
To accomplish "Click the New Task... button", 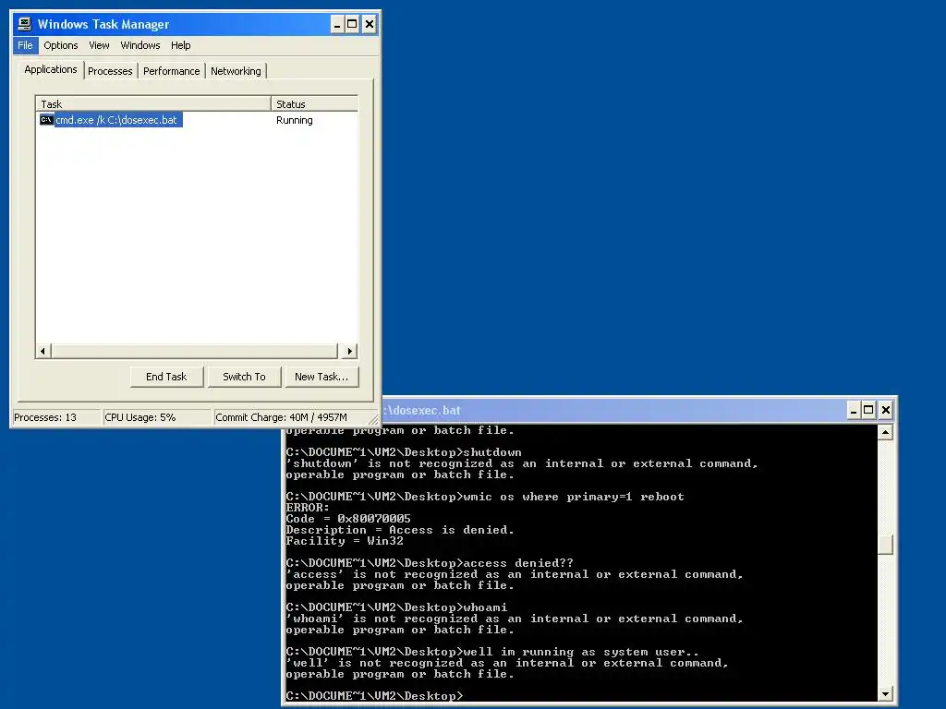I will (x=321, y=377).
